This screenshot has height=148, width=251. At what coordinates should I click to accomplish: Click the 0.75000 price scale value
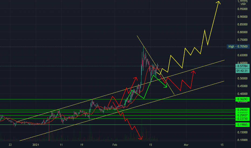click(x=242, y=40)
